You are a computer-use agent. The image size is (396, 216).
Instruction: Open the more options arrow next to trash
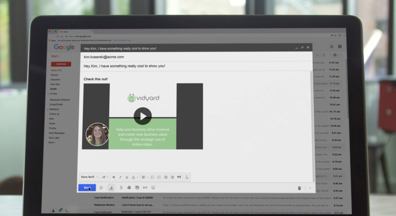tap(310, 188)
